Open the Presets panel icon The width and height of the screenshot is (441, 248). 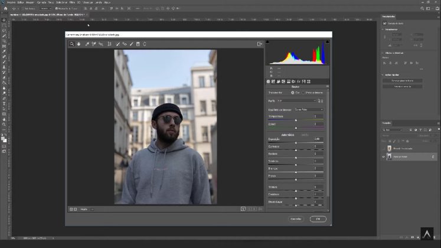pyautogui.click(x=309, y=81)
